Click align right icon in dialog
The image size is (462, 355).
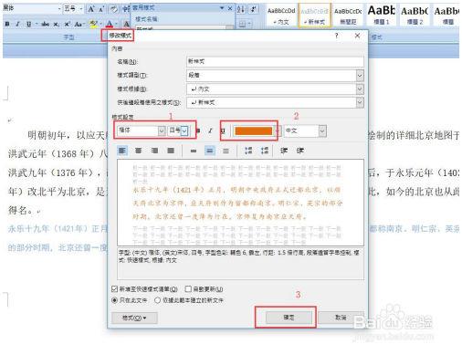[x=154, y=151]
